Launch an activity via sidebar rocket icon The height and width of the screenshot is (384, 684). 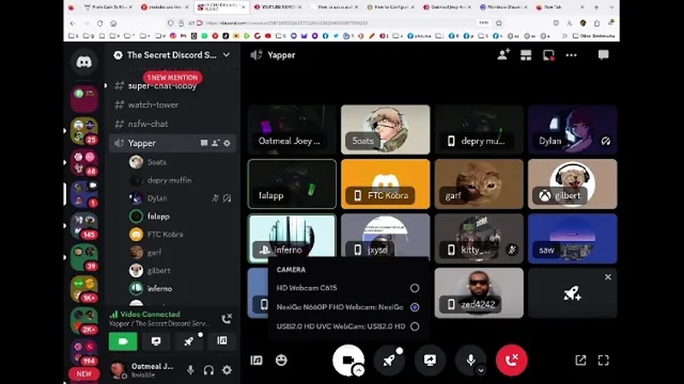189,341
